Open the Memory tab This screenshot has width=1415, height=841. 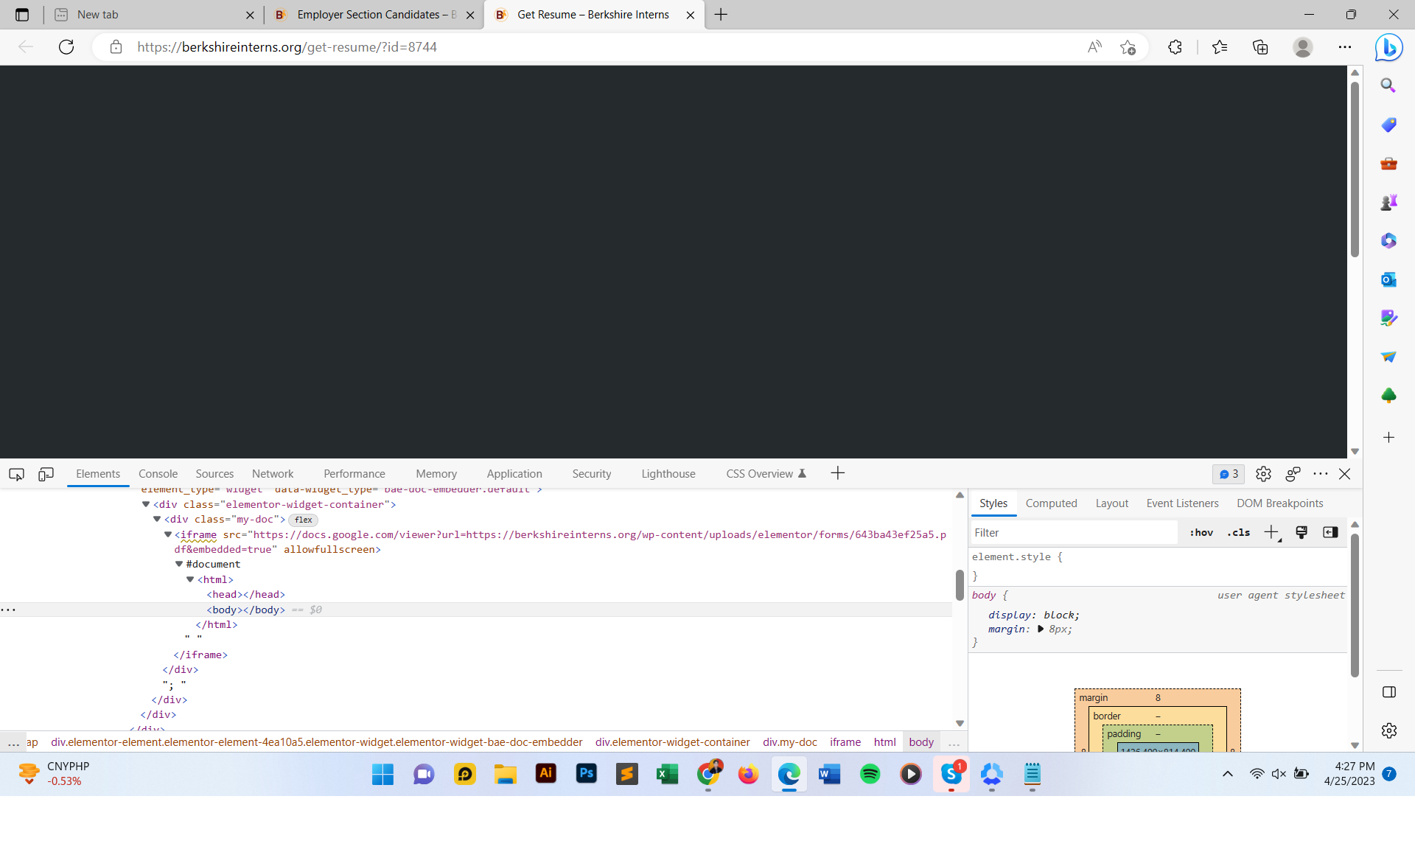(x=436, y=474)
